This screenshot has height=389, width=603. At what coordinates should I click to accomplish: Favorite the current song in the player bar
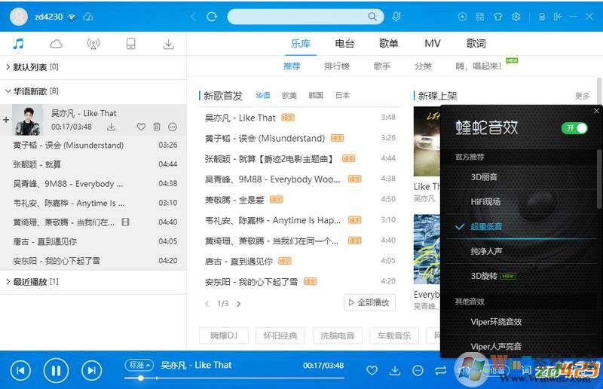coord(372,370)
